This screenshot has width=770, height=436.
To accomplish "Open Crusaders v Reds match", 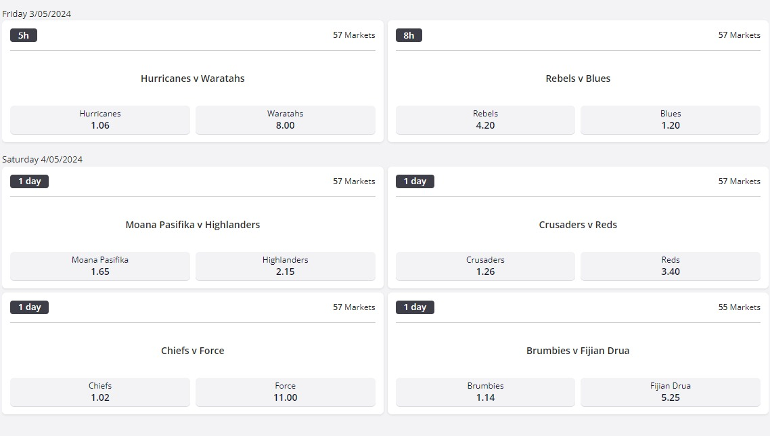I will tap(578, 225).
